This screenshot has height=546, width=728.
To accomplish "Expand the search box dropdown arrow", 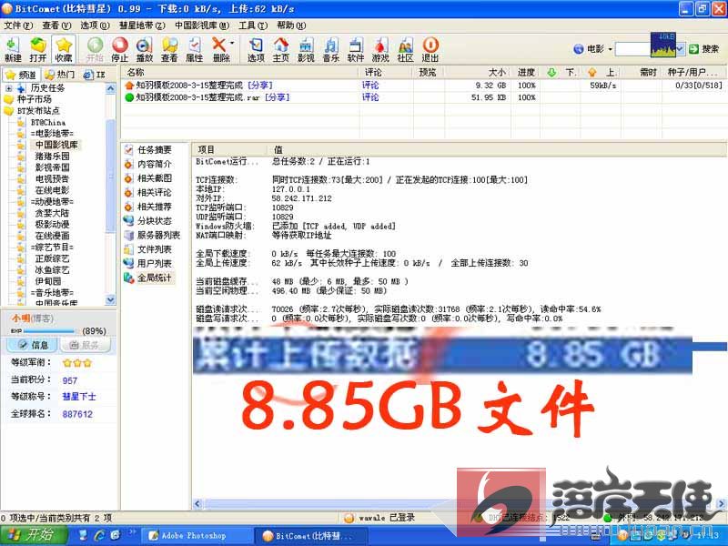I will click(680, 49).
